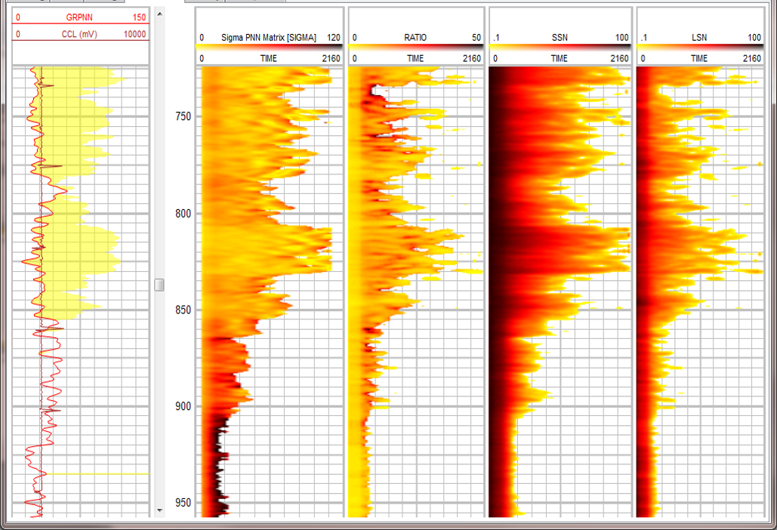Click the TIME scale row under LSN
Screen dimensions: 777x530
tap(699, 58)
